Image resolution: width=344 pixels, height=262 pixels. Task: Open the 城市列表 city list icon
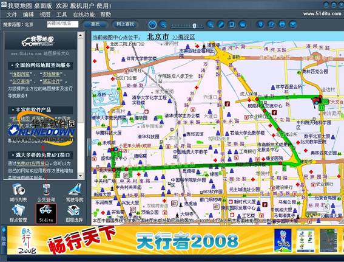(18, 193)
